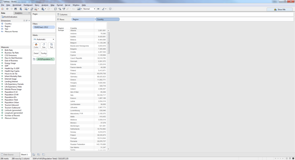Click the Undo back arrow
Screen dimensions: 295x160
click(x=7, y=9)
